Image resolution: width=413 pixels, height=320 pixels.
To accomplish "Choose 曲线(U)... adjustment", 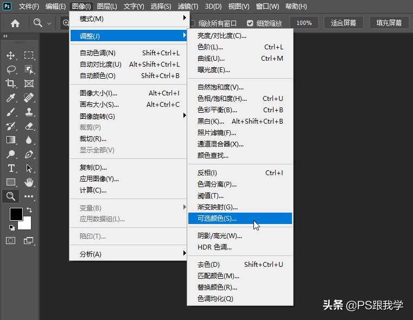I will coord(240,59).
